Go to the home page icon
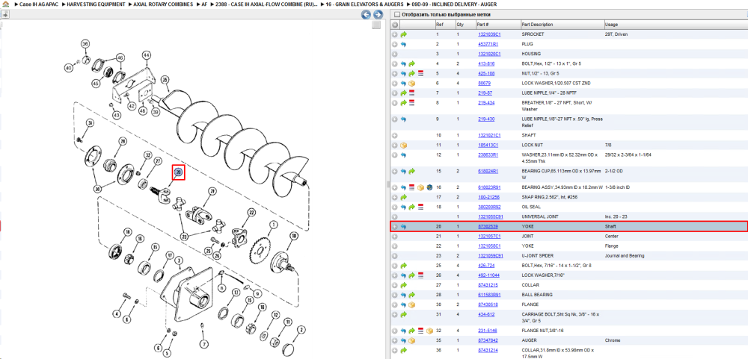Viewport: 748px width, 359px height. click(5, 4)
